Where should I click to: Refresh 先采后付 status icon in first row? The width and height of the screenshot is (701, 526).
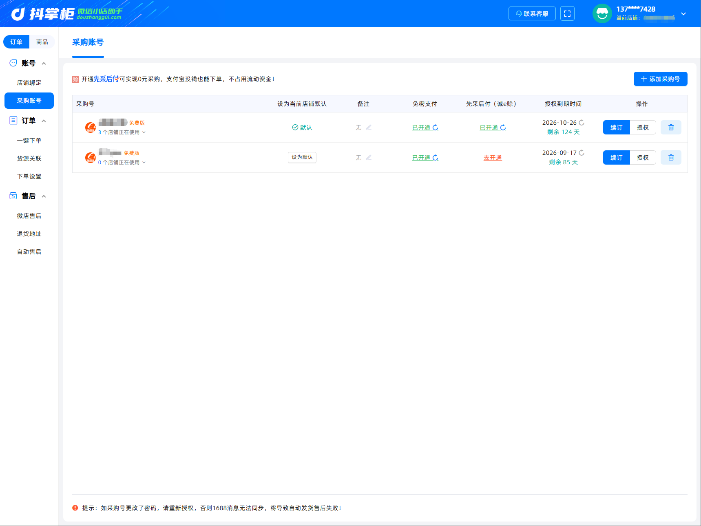(x=503, y=128)
